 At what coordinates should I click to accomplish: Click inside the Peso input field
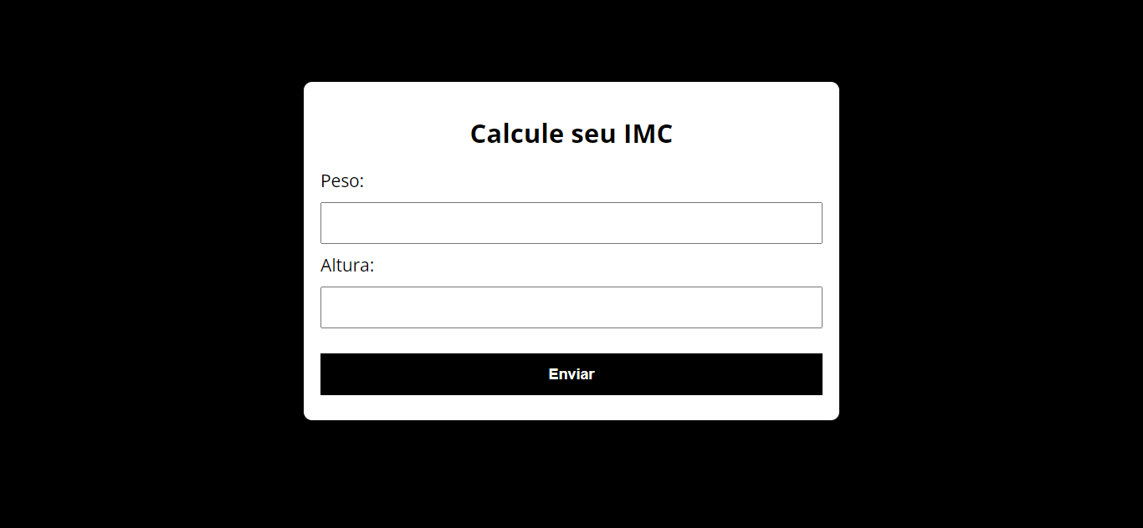pyautogui.click(x=571, y=223)
